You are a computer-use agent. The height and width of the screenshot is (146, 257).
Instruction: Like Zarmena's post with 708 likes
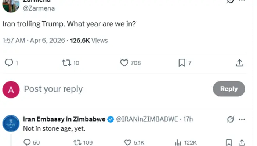pos(124,63)
